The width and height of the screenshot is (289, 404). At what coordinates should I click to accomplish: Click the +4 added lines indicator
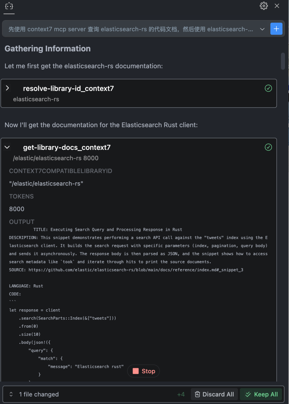point(181,394)
